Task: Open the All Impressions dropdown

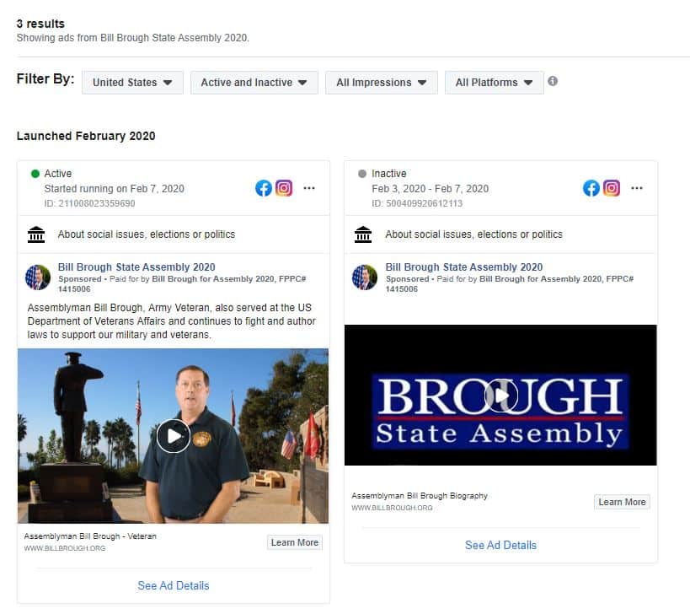Action: 381,83
